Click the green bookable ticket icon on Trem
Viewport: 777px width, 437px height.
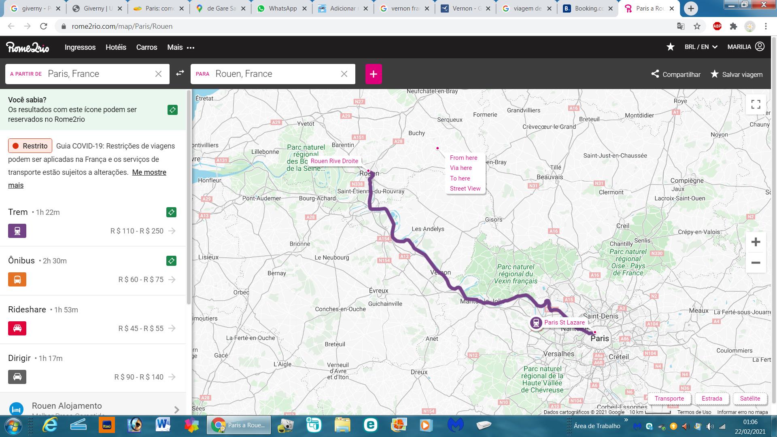171,212
